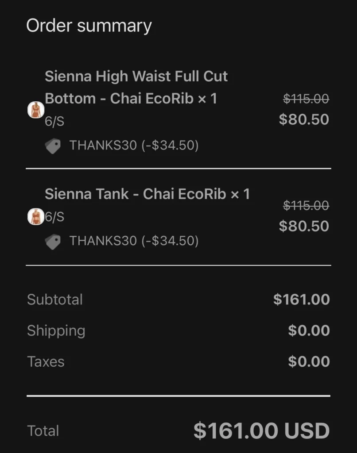This screenshot has height=453, width=357.
Task: Click the second THANKS30 (-$34.50) discount label
Action: (x=134, y=241)
